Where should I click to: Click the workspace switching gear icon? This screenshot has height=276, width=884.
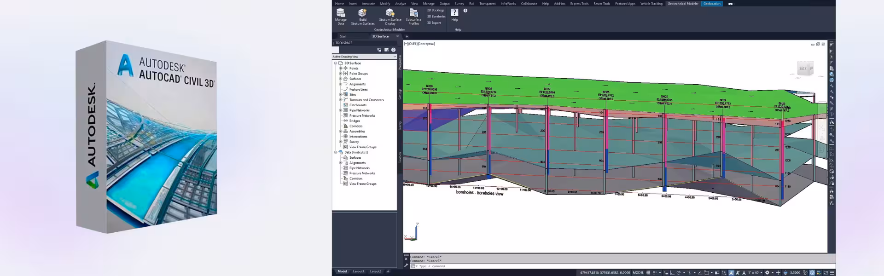(x=767, y=272)
